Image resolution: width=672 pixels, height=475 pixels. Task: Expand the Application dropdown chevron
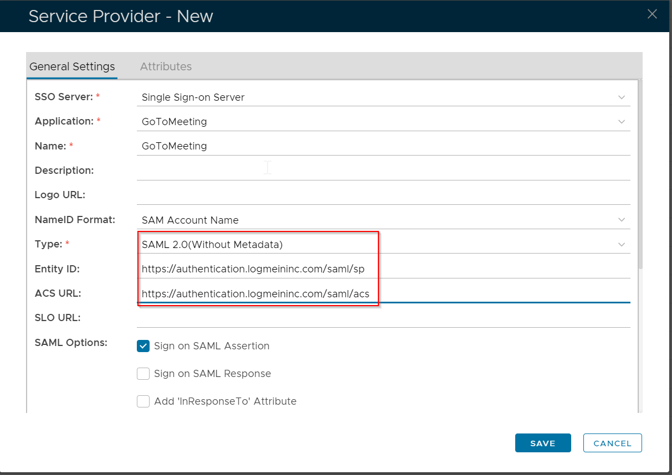tap(622, 122)
